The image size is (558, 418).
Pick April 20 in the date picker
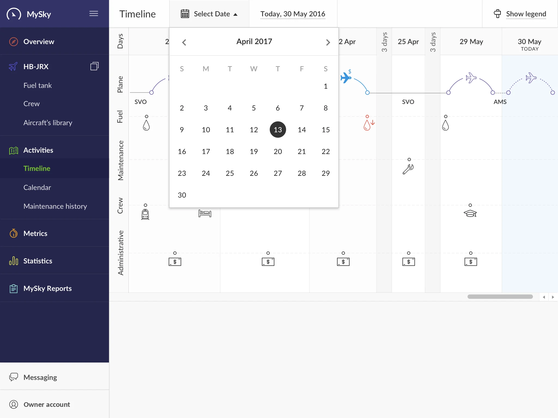(x=278, y=151)
